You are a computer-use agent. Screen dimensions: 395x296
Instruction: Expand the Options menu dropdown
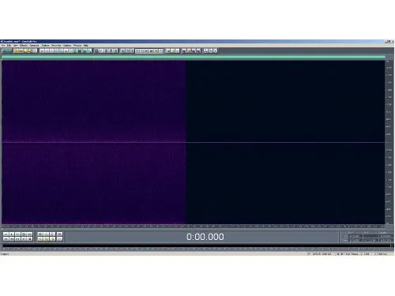(x=67, y=46)
